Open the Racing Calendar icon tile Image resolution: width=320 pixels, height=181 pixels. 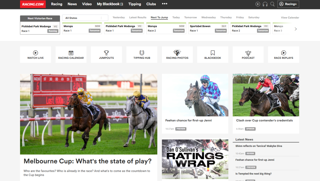point(71,55)
